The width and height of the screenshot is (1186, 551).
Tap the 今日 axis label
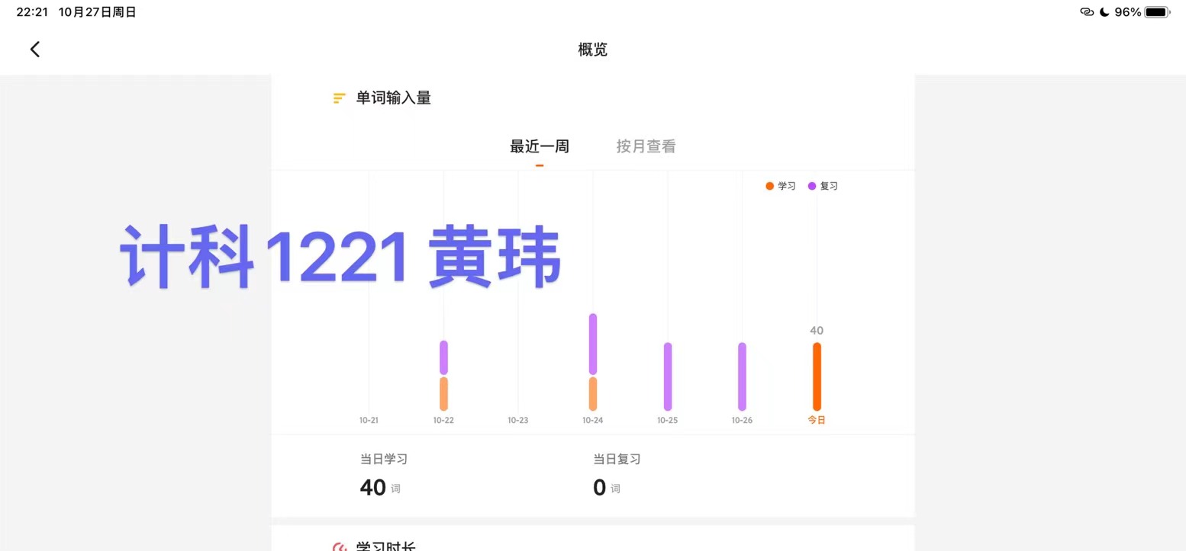point(817,420)
